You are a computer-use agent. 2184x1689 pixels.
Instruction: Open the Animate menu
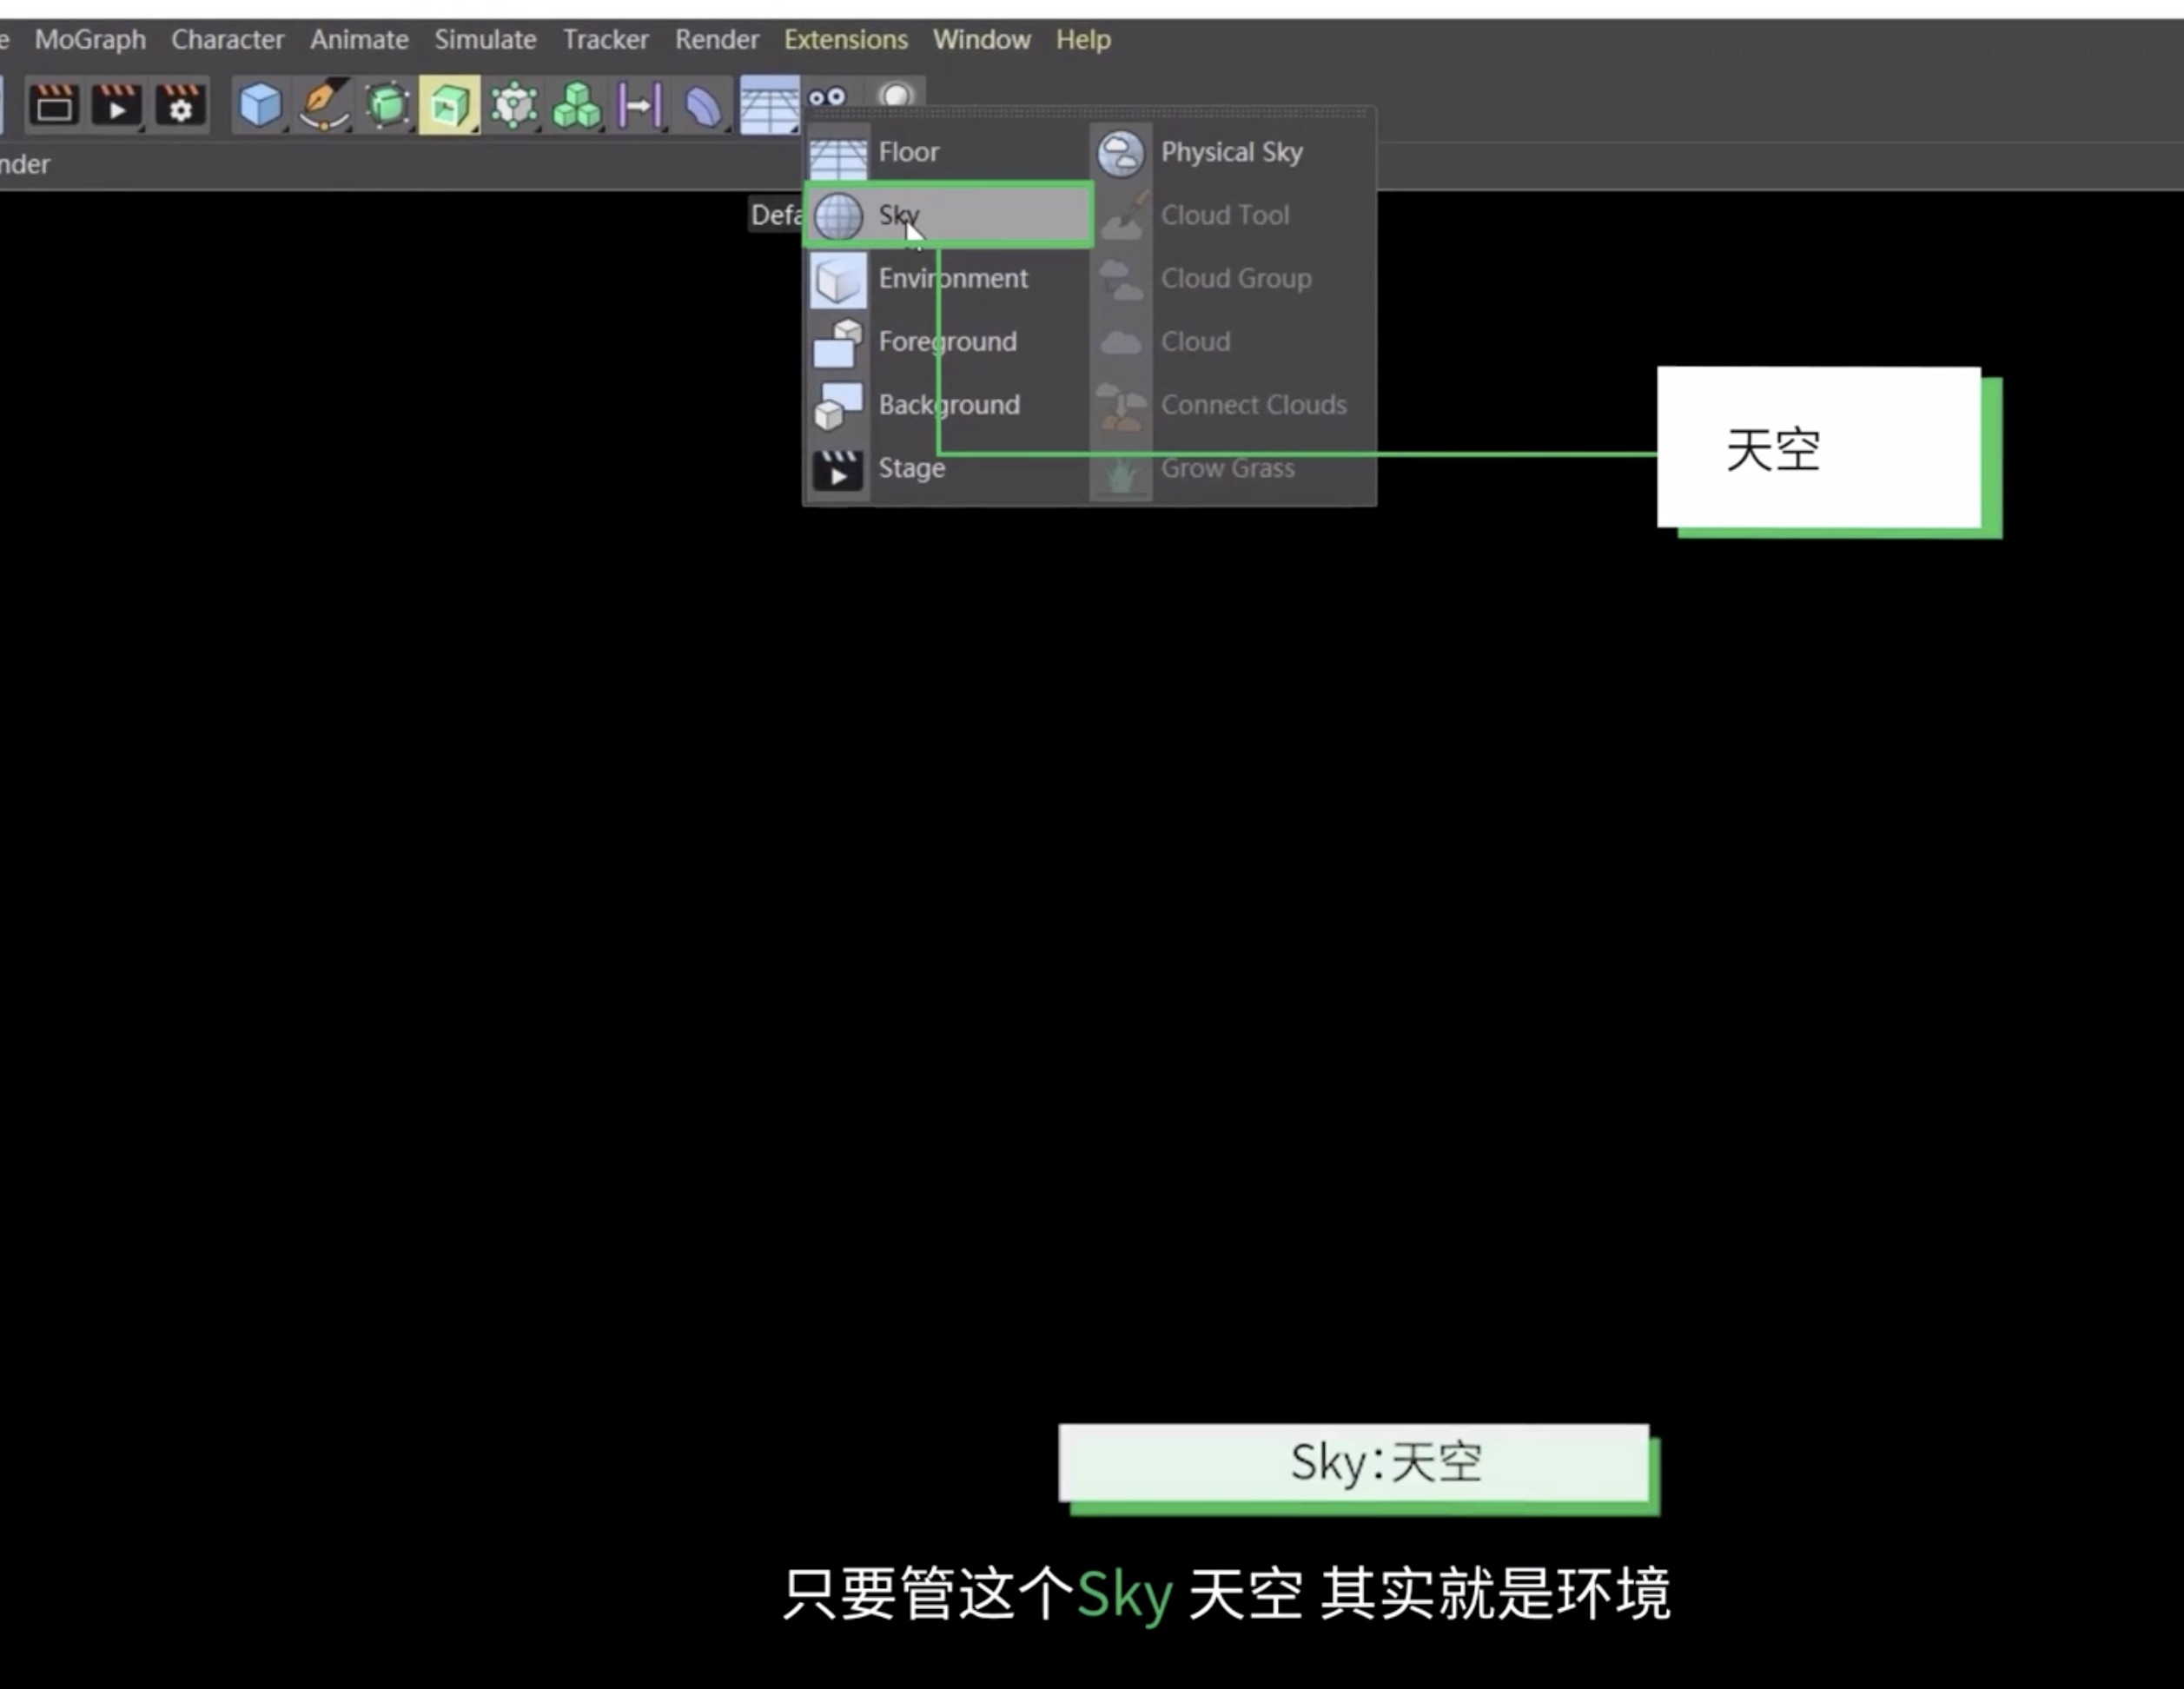(x=359, y=40)
